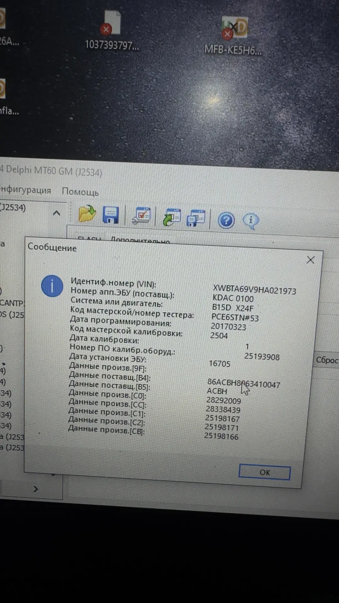Click the PCE6STN#53 tester code value
Image resolution: width=339 pixels, height=603 pixels.
235,317
